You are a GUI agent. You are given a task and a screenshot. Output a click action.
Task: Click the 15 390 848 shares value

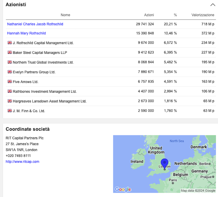pos(145,33)
